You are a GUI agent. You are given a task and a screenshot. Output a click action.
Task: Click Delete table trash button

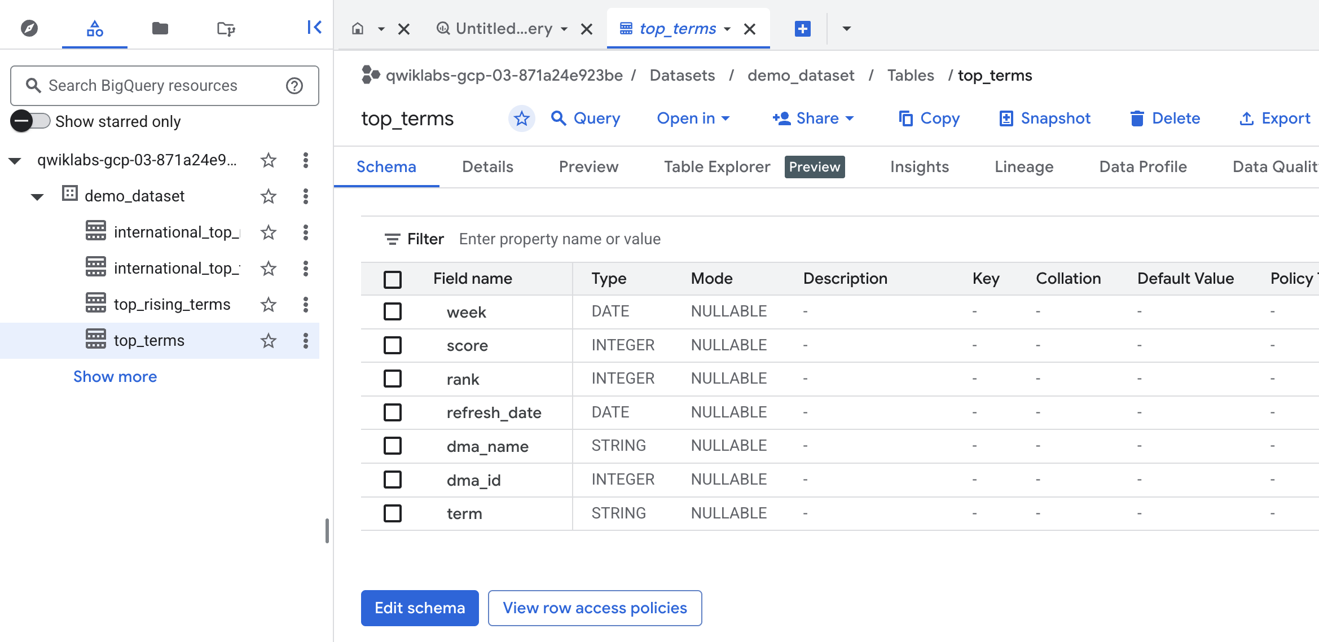pos(1164,118)
